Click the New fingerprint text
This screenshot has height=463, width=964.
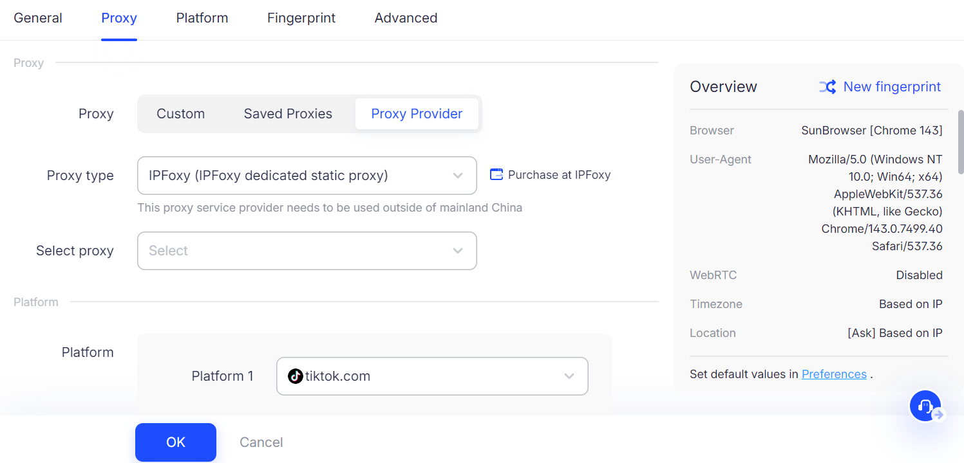892,87
